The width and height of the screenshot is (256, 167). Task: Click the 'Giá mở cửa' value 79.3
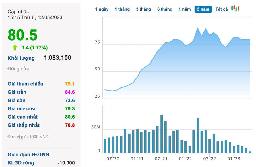pyautogui.click(x=70, y=108)
